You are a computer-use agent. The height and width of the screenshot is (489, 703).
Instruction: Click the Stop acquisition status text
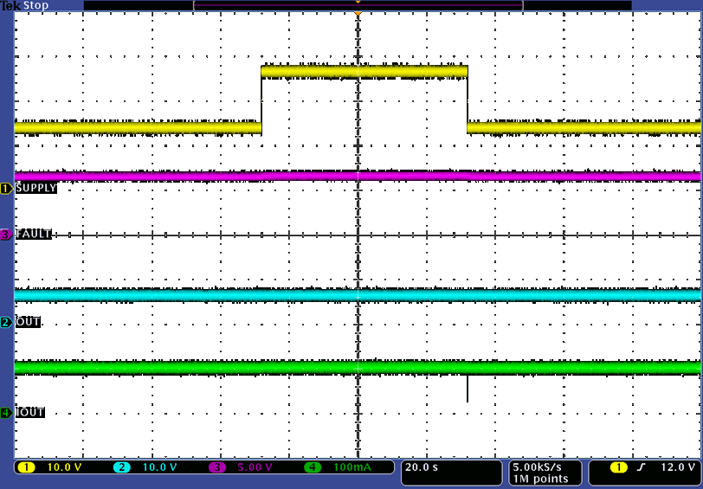(35, 5)
